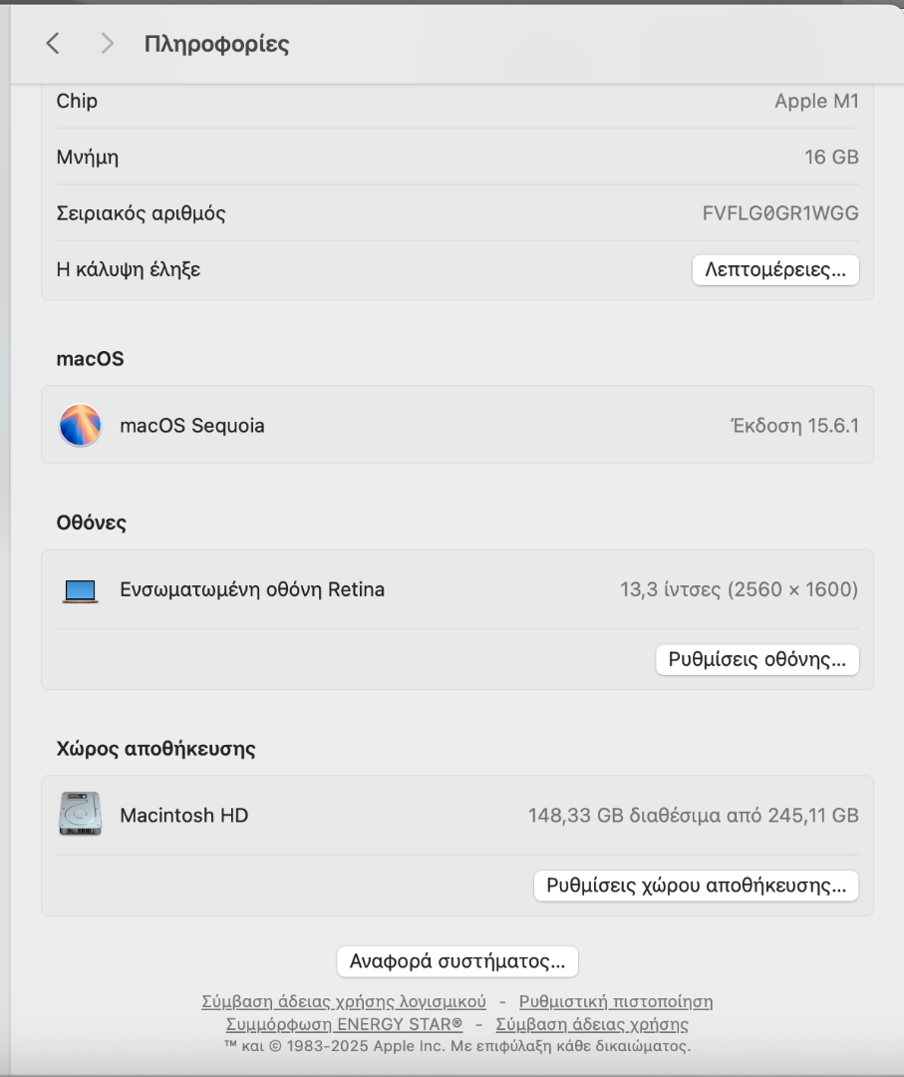
Task: Open Σύμβαση άδειας χρήσης λογισμικού link
Action: 344,1001
